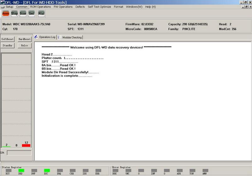Click the Model WDC WD3200AAKS-75L9A0 text
Screen dimensions: 252x176
point(26,24)
